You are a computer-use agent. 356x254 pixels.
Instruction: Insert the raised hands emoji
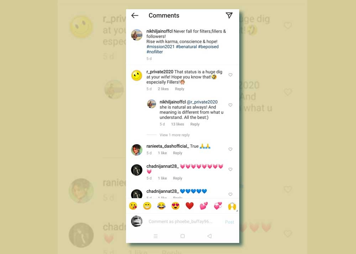(232, 206)
